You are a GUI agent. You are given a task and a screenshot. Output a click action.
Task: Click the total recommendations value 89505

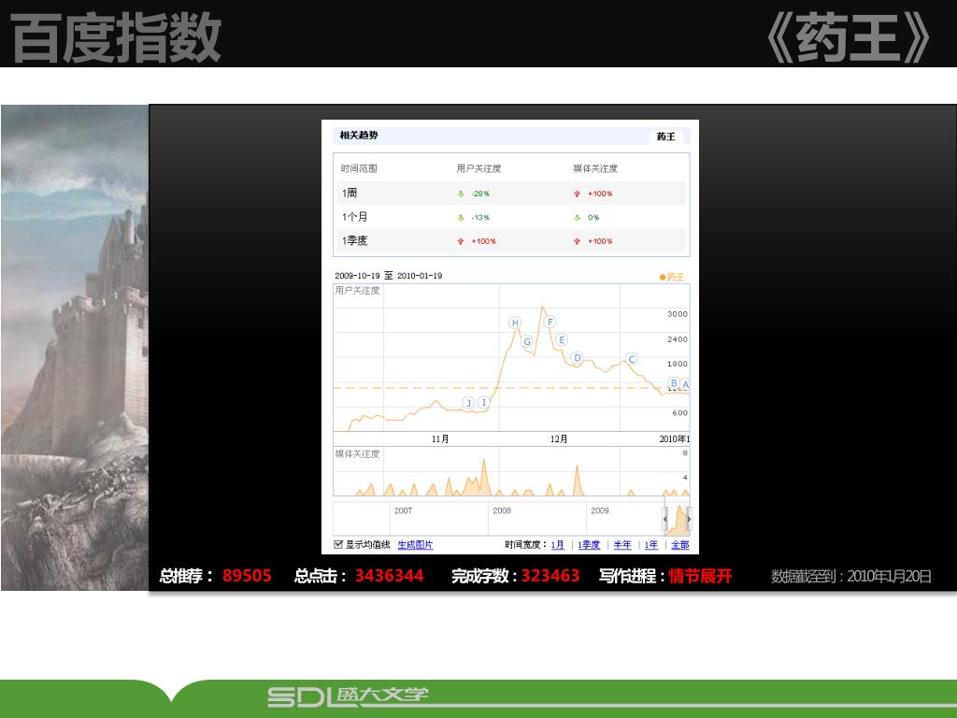point(247,576)
